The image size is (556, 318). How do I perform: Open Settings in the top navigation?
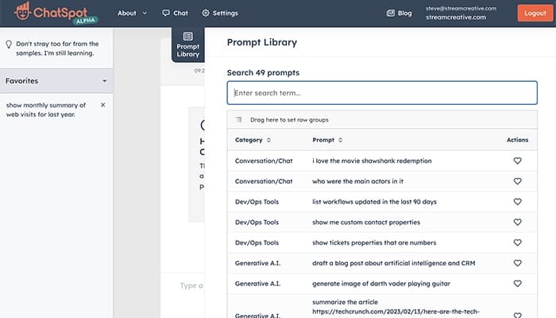[x=220, y=14]
